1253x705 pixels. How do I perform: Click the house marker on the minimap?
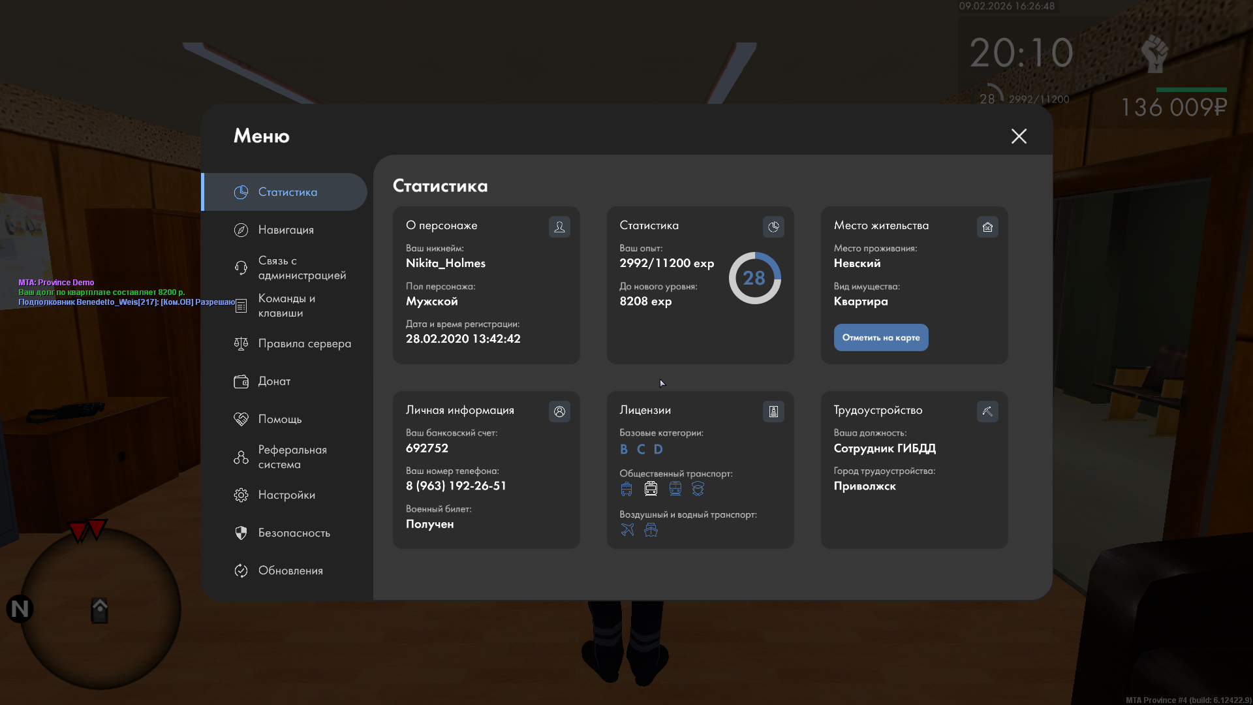(x=99, y=610)
